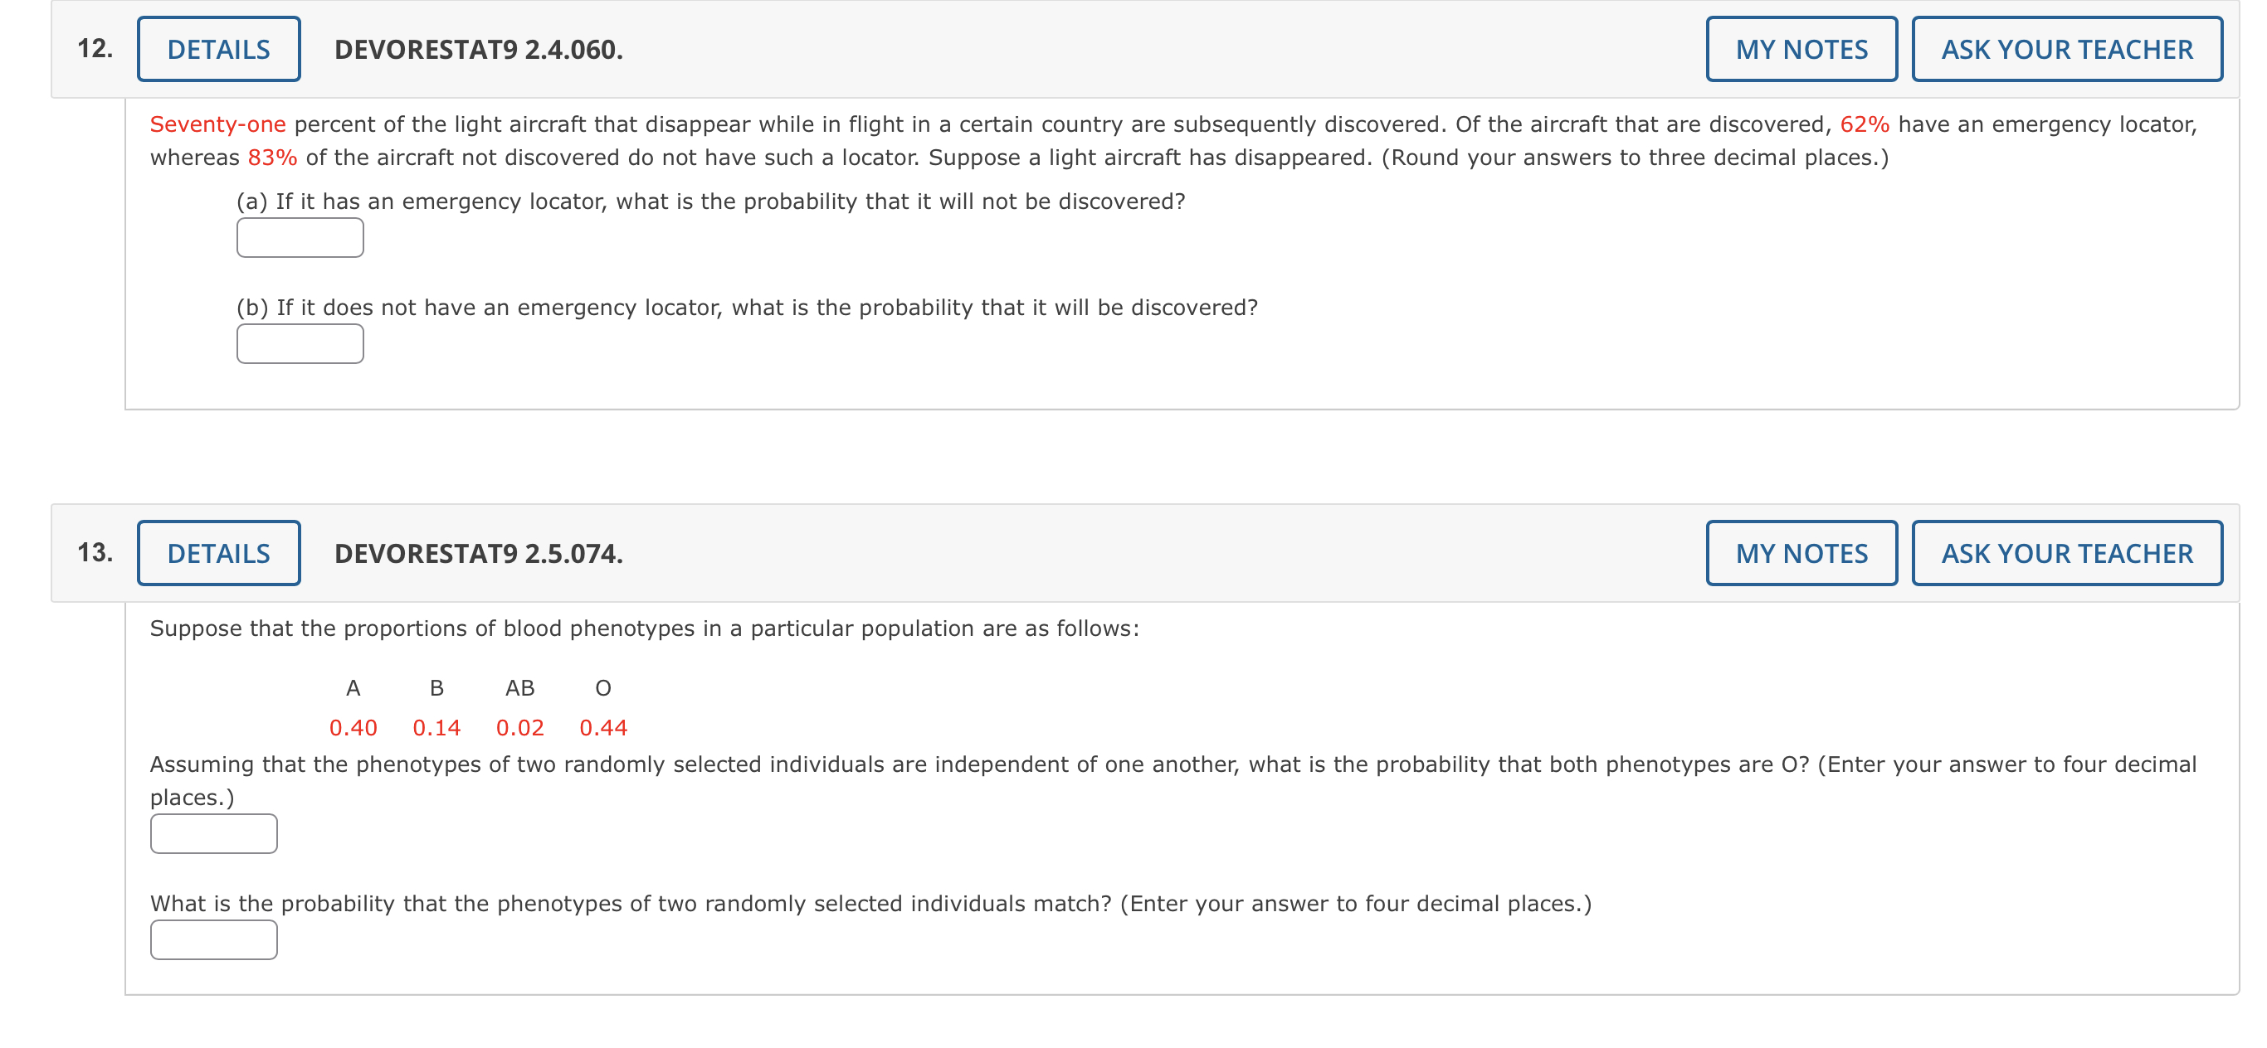Image resolution: width=2267 pixels, height=1048 pixels.
Task: Click DETAILS for question 12
Action: [x=217, y=48]
